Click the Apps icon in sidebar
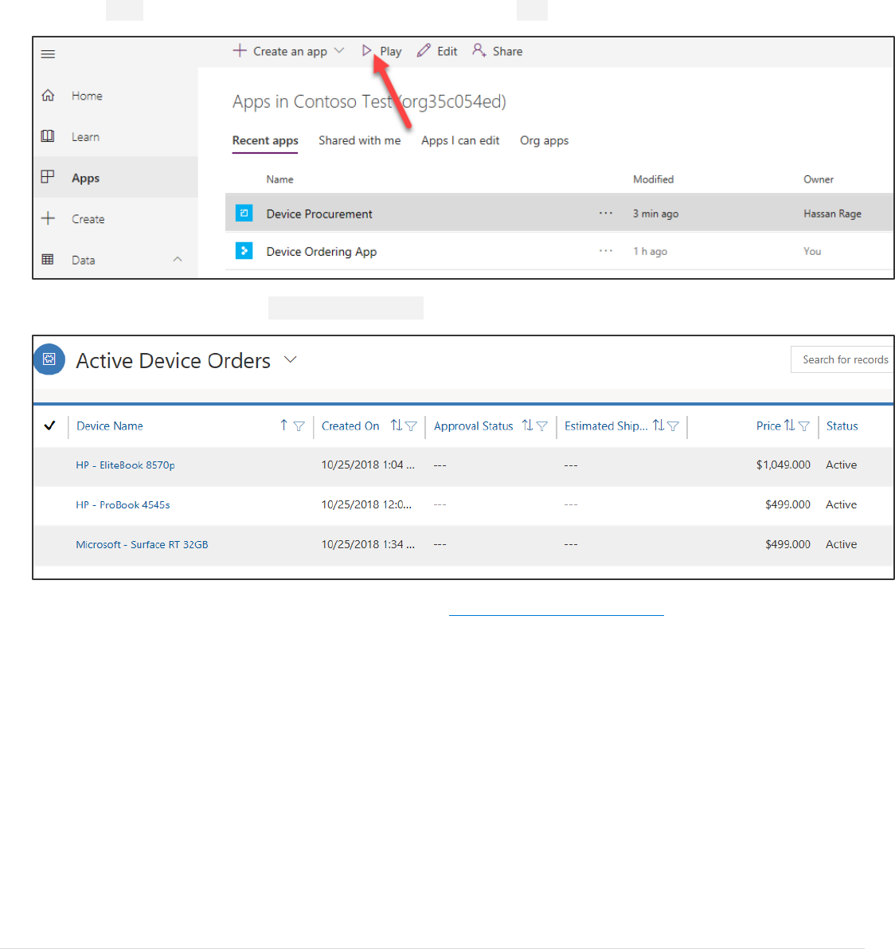 coord(48,177)
